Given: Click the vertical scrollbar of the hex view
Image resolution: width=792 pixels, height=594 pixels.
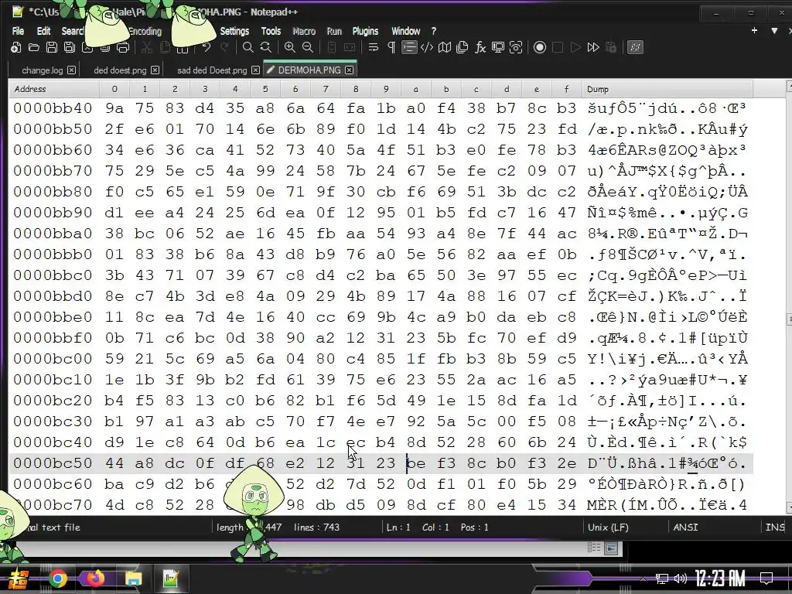Looking at the screenshot, I should (788, 298).
